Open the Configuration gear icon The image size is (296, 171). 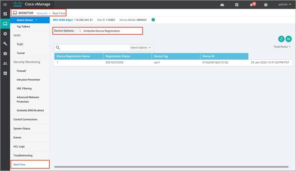click(x=5, y=34)
